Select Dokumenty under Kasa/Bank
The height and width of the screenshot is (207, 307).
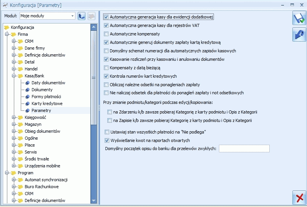[x=42, y=90]
